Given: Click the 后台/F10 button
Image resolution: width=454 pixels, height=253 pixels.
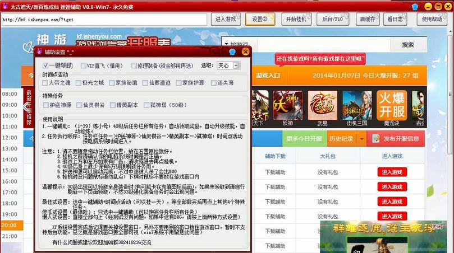Looking at the screenshot, I should tap(333, 20).
